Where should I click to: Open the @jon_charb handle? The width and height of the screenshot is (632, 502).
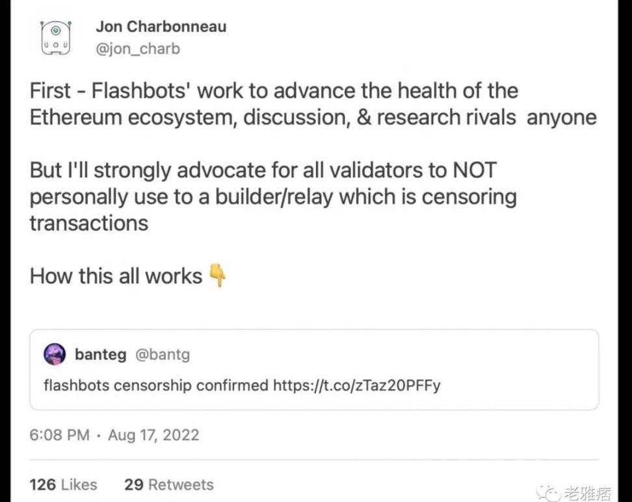(x=138, y=49)
